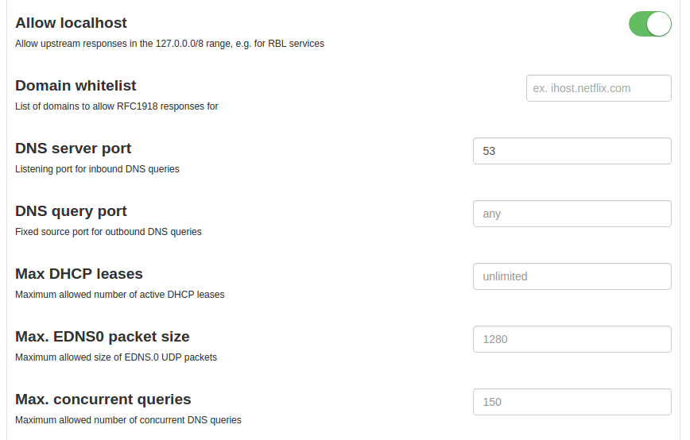690x440 pixels.
Task: Click the Max DHCP leases field
Action: (572, 276)
